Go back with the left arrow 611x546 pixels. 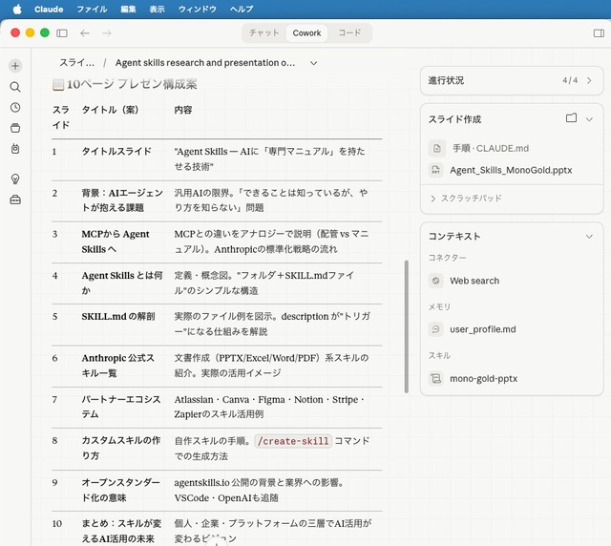pyautogui.click(x=85, y=33)
